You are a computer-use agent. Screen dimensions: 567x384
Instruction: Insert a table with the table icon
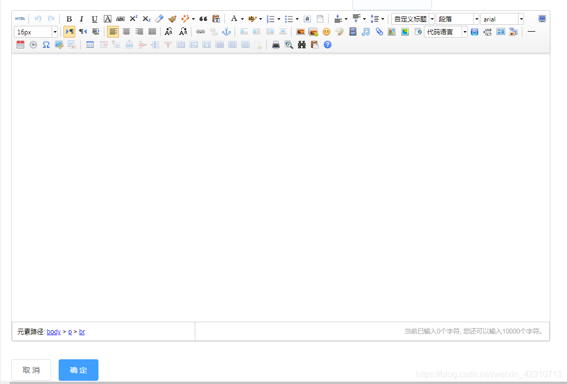pos(90,45)
